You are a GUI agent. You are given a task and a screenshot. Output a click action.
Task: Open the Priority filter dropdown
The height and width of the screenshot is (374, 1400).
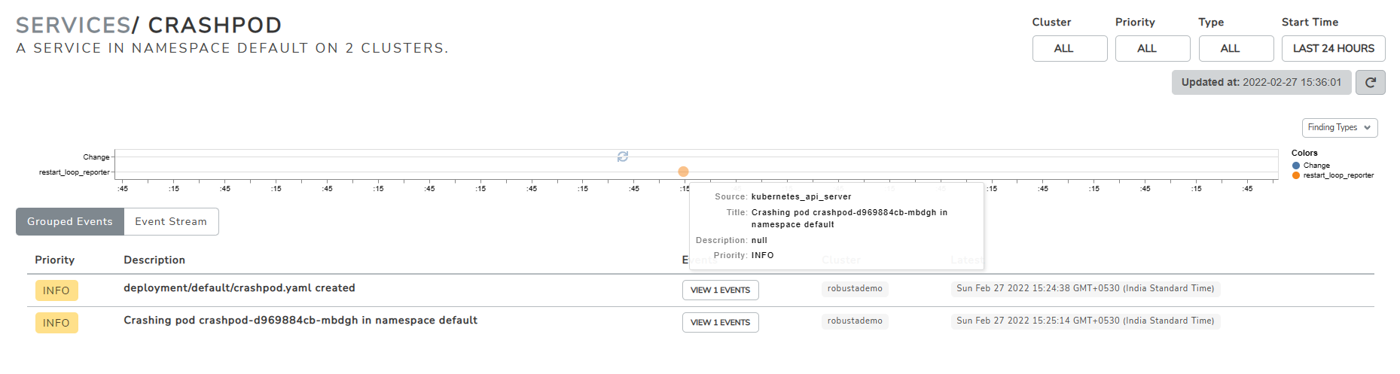pyautogui.click(x=1151, y=48)
